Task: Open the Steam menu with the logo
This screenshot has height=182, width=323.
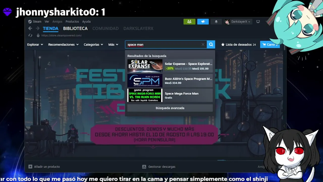Action: coord(35,21)
